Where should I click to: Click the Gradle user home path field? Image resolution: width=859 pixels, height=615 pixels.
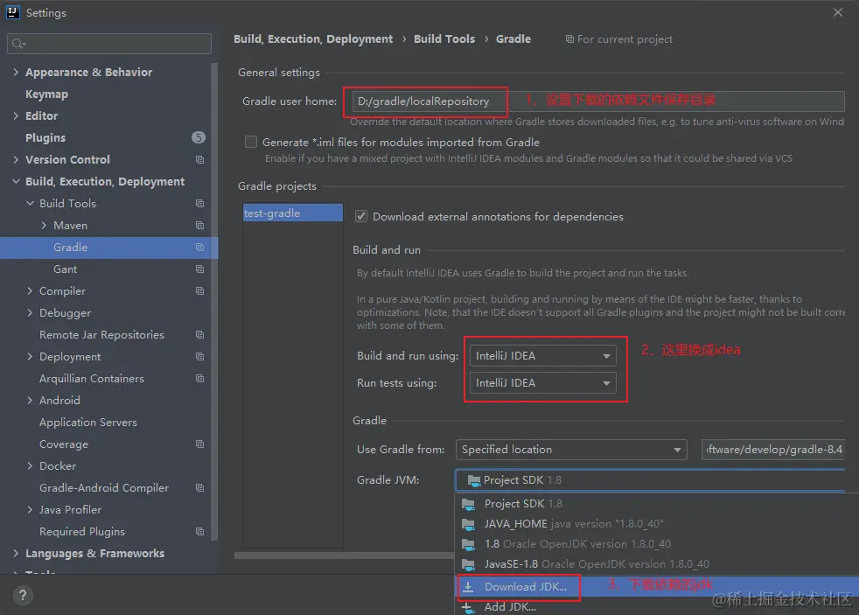click(597, 101)
